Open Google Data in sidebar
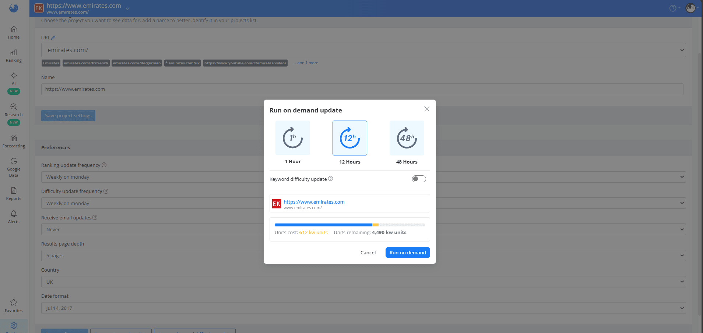Viewport: 703px width, 333px height. [x=14, y=167]
